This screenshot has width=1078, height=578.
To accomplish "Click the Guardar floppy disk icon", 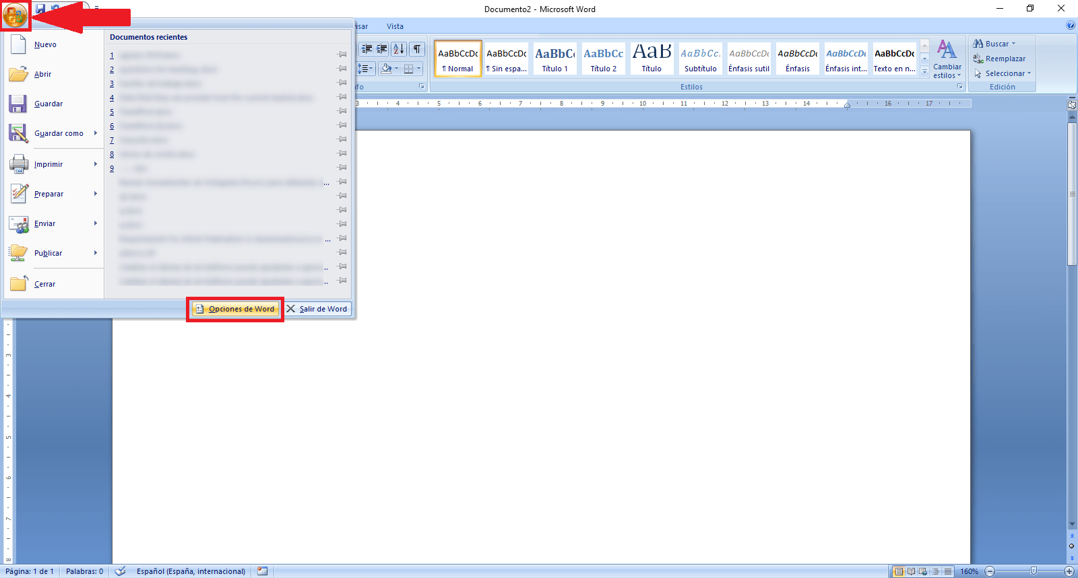I will 18,104.
